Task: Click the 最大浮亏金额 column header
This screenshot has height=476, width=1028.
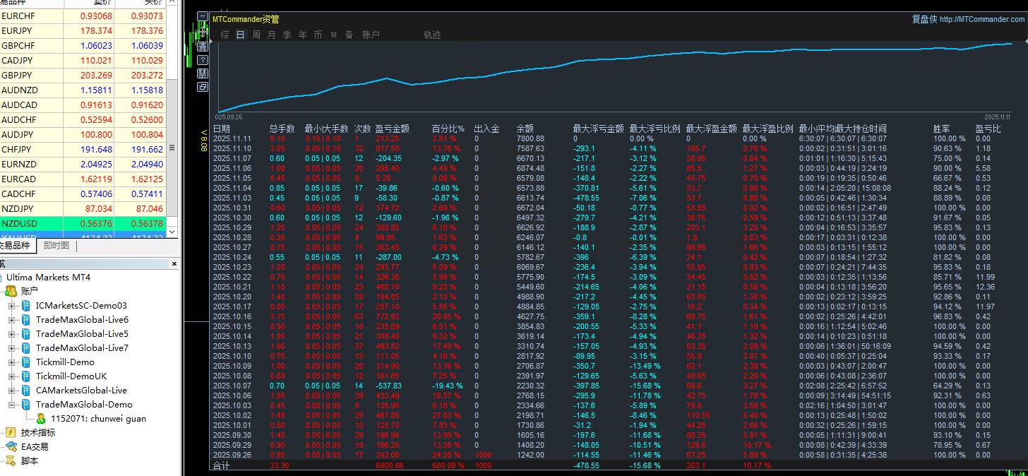Action: 598,129
